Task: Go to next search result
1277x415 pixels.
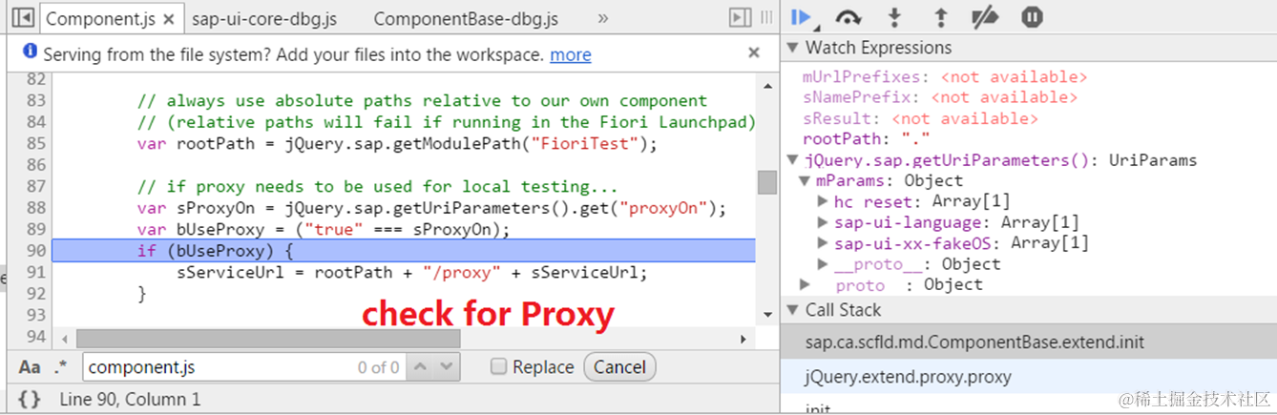Action: (447, 367)
